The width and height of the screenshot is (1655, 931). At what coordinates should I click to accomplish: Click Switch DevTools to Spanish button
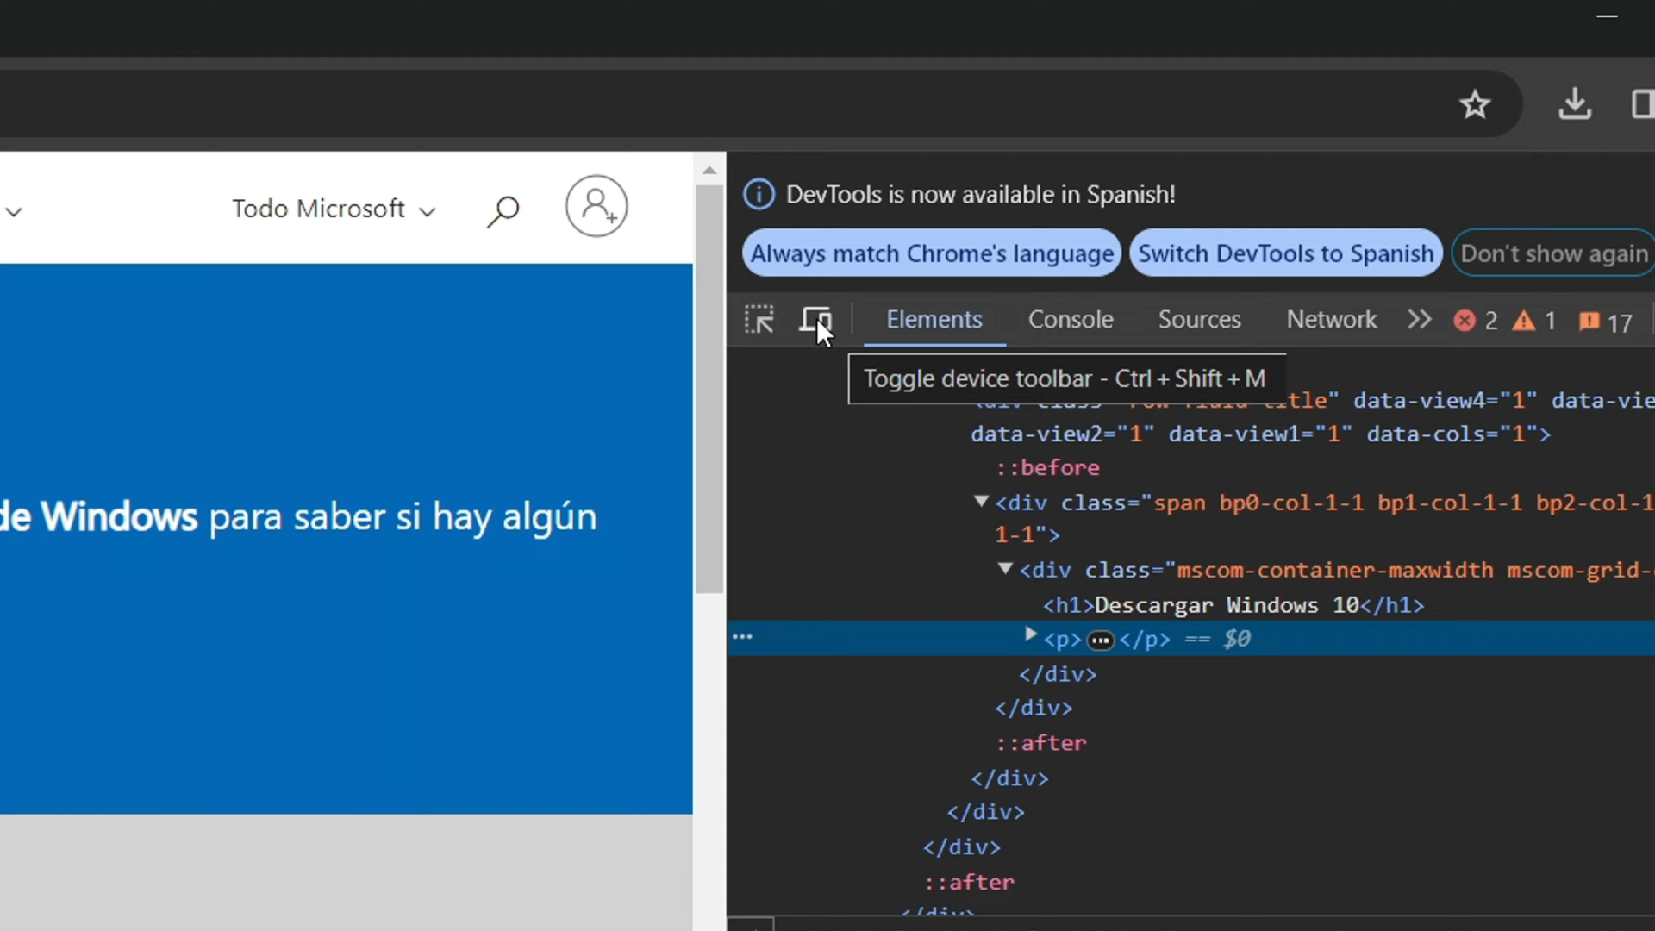1285,253
